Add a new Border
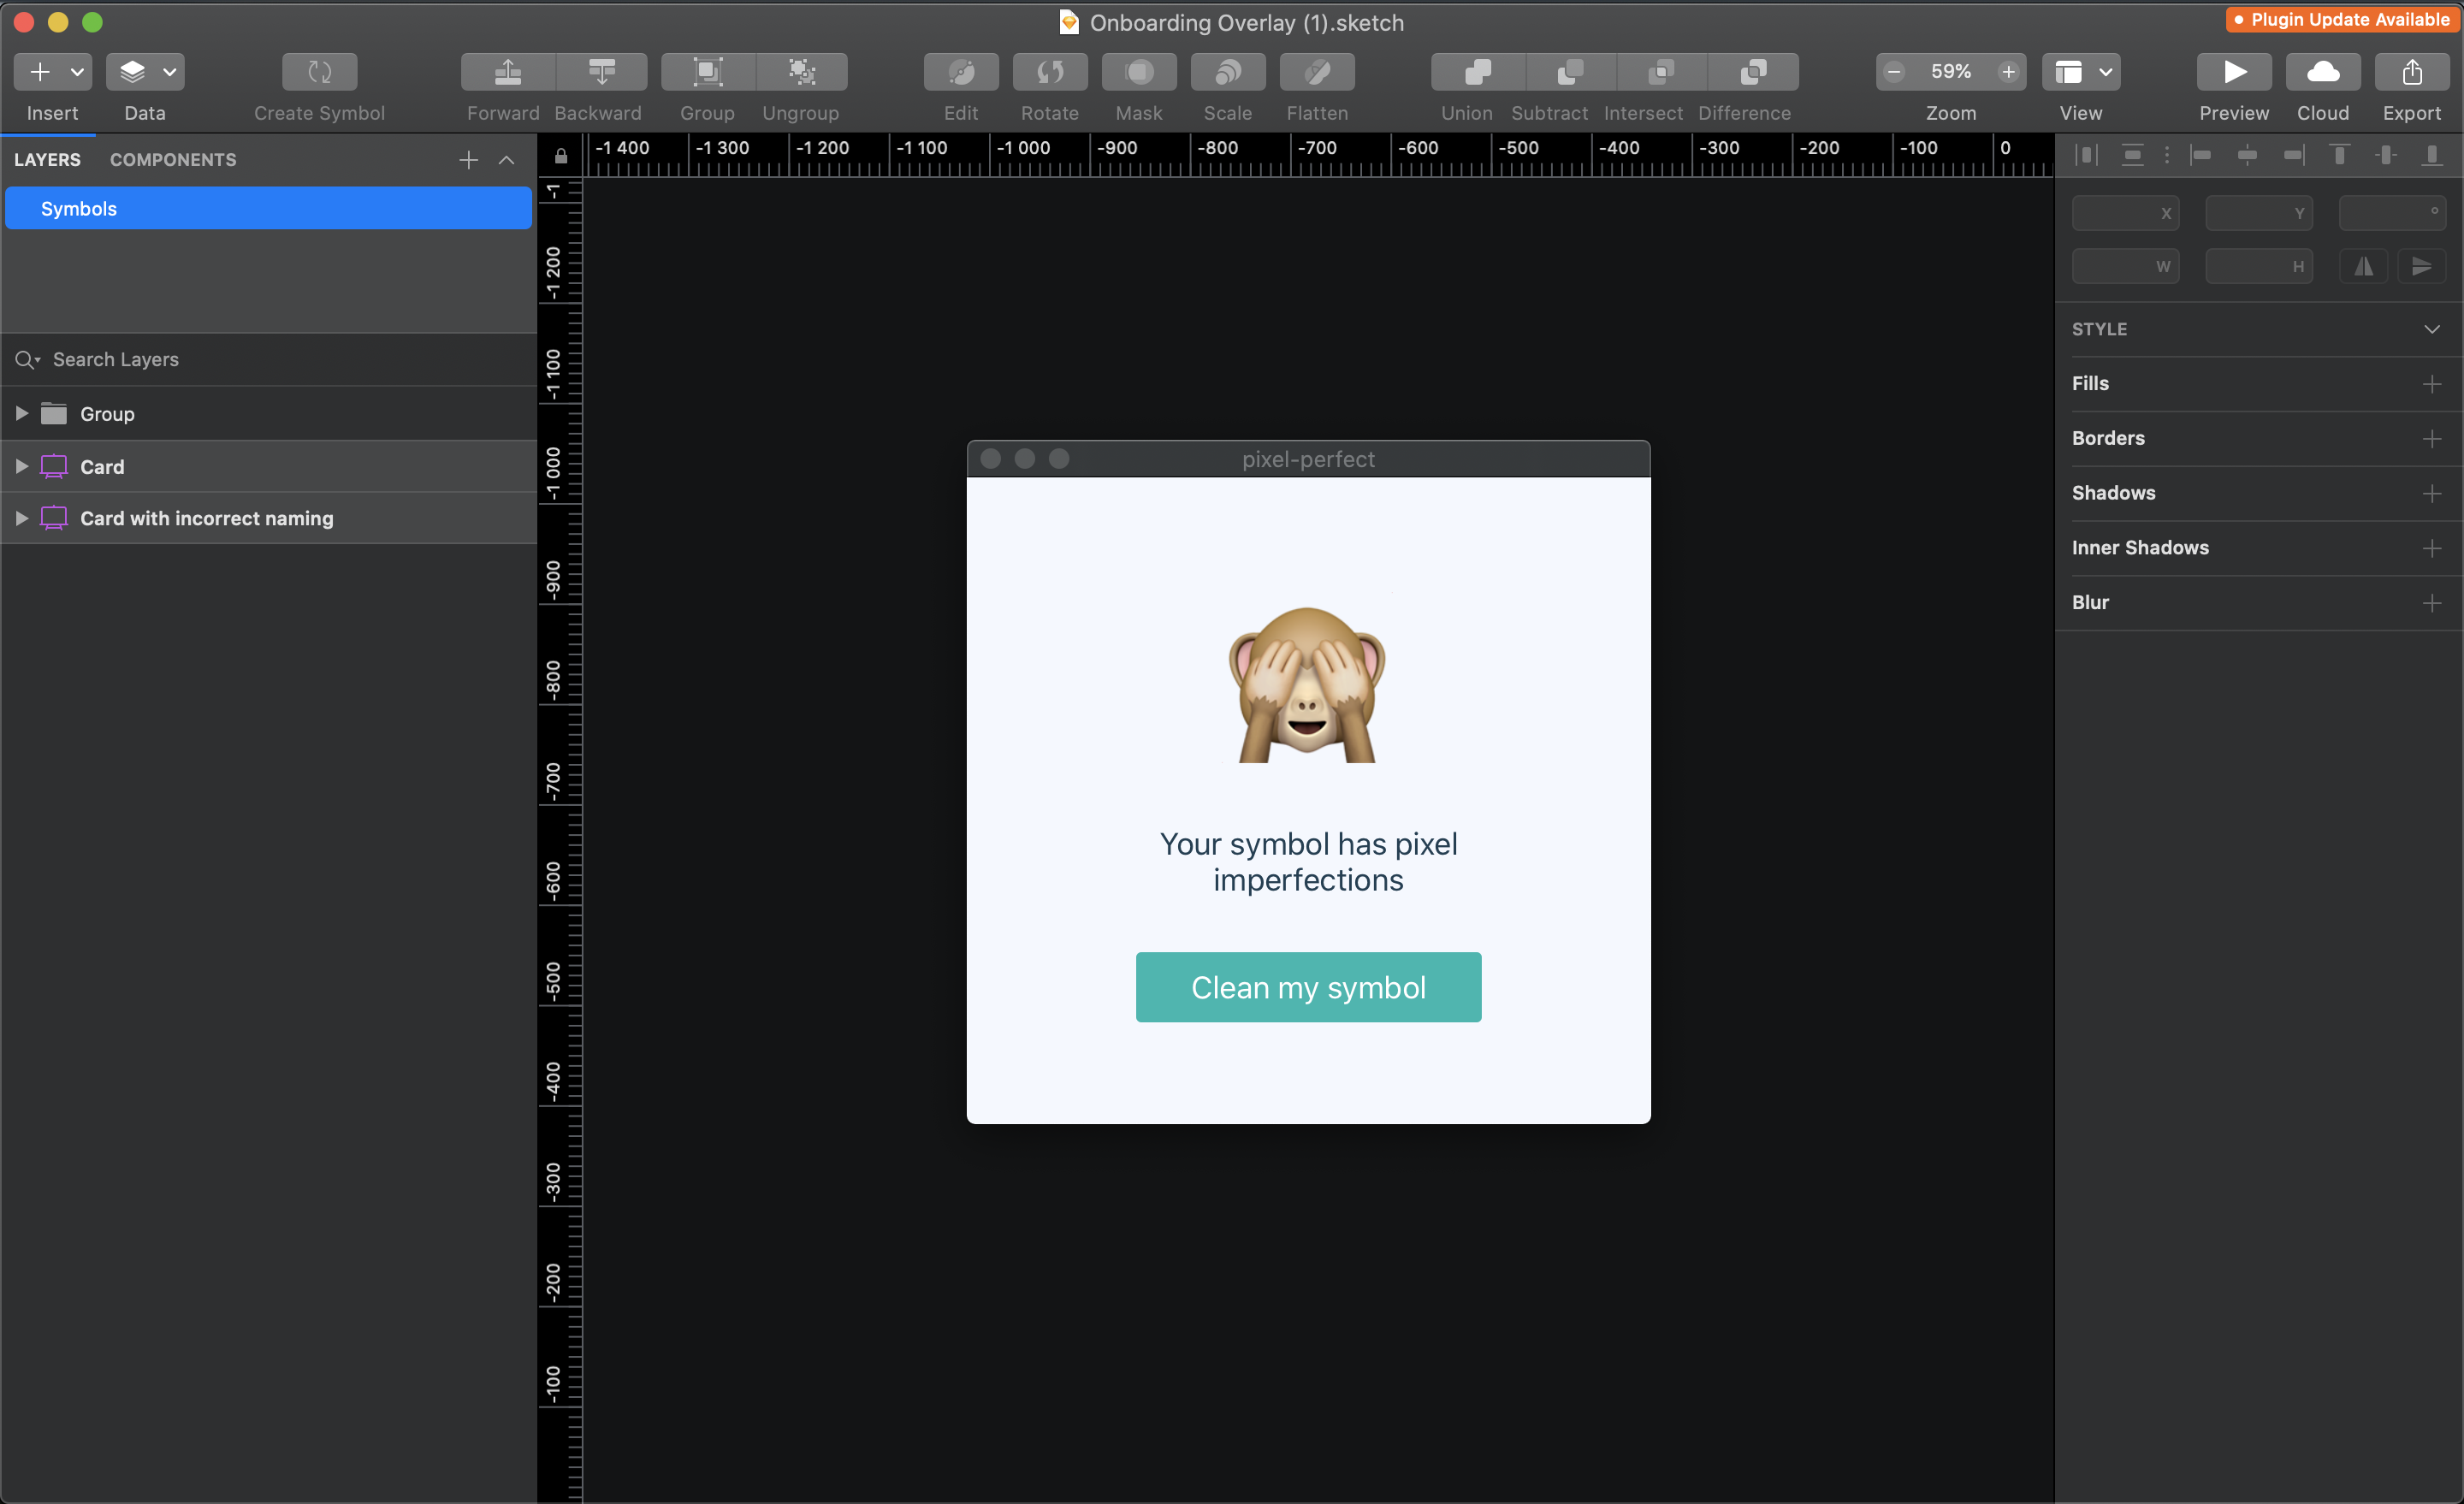The height and width of the screenshot is (1504, 2464). (x=2432, y=439)
